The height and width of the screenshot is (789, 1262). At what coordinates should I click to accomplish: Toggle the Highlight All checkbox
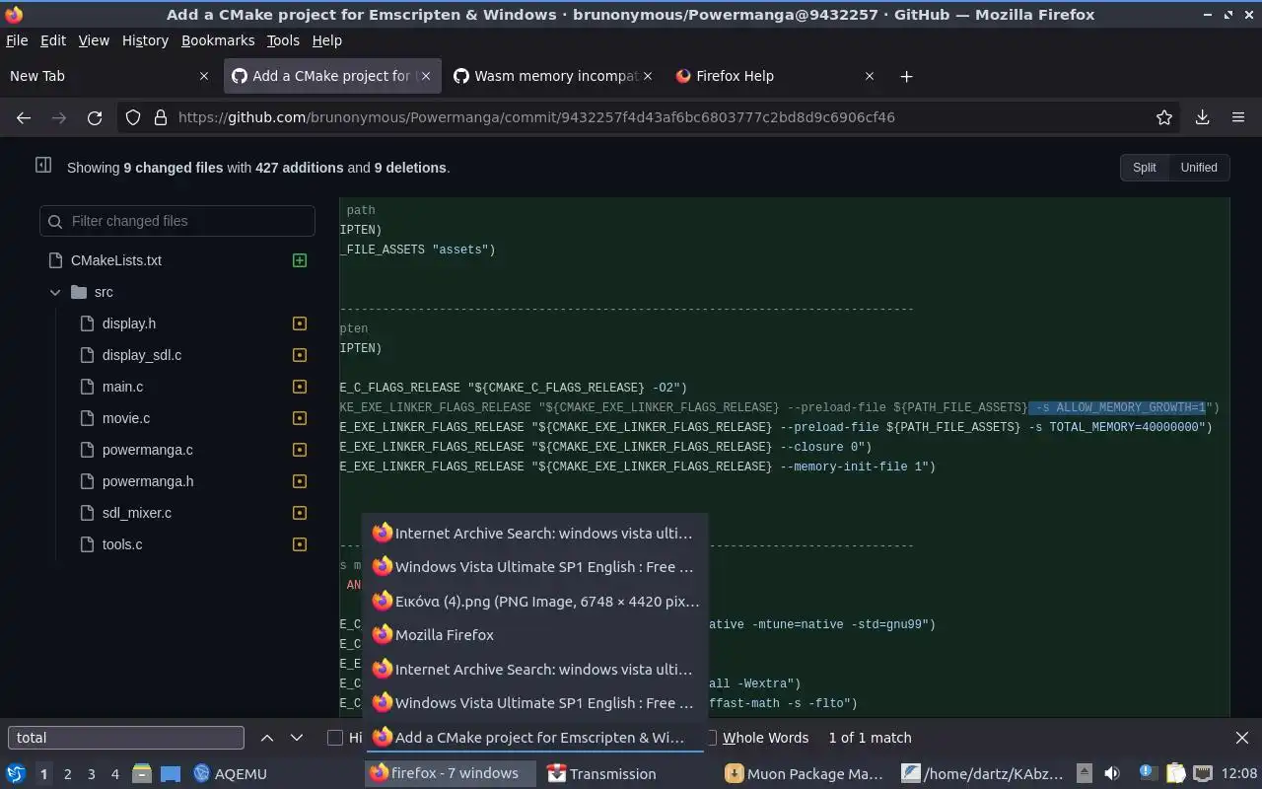click(335, 738)
